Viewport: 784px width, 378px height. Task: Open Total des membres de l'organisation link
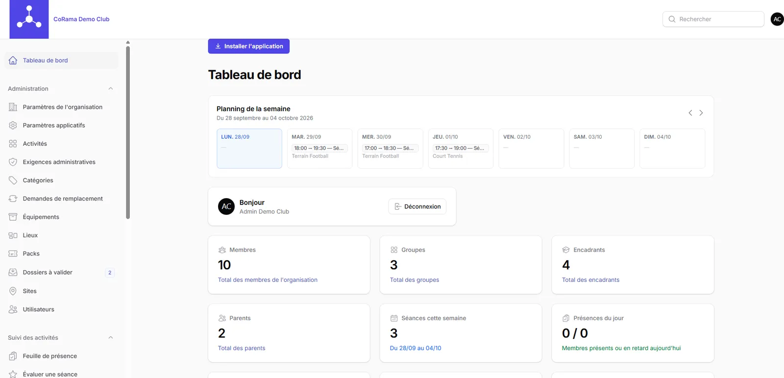pos(268,280)
